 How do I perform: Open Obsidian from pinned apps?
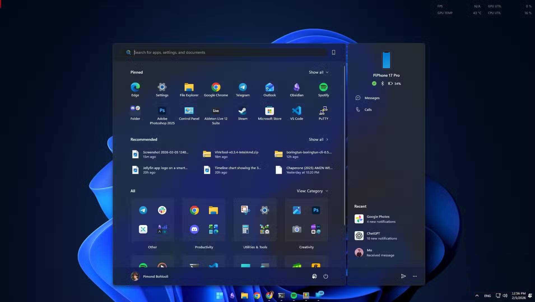(296, 90)
